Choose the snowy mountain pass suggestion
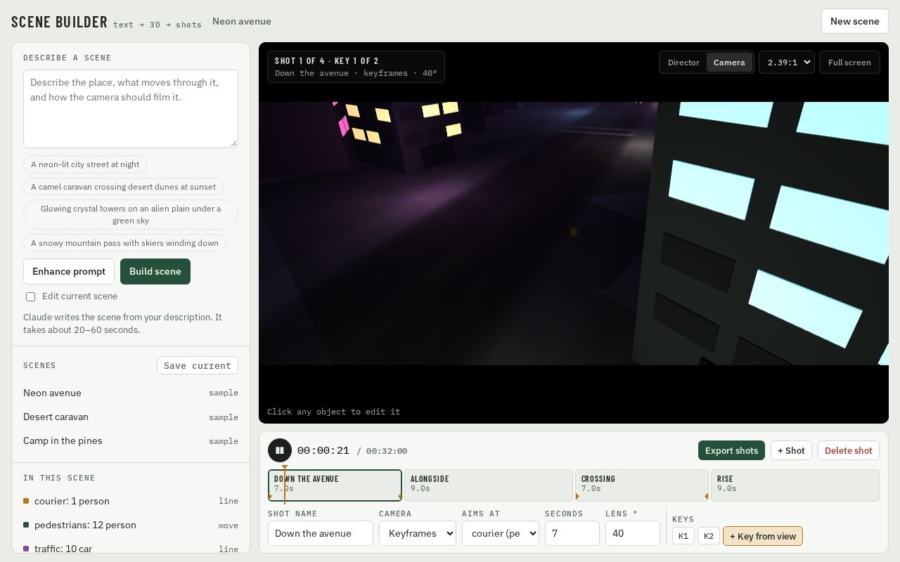 (124, 243)
